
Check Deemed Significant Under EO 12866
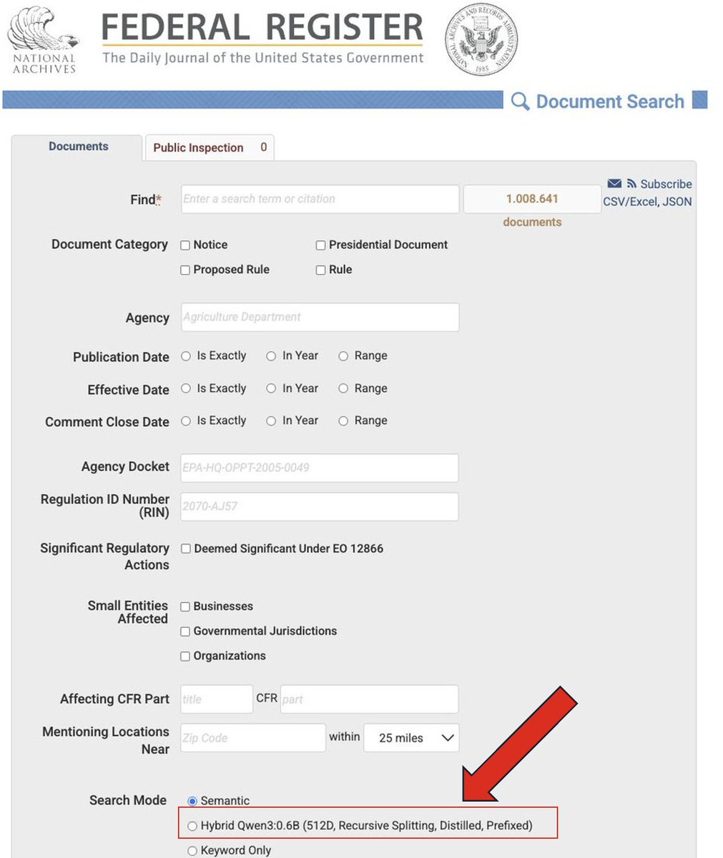point(186,549)
